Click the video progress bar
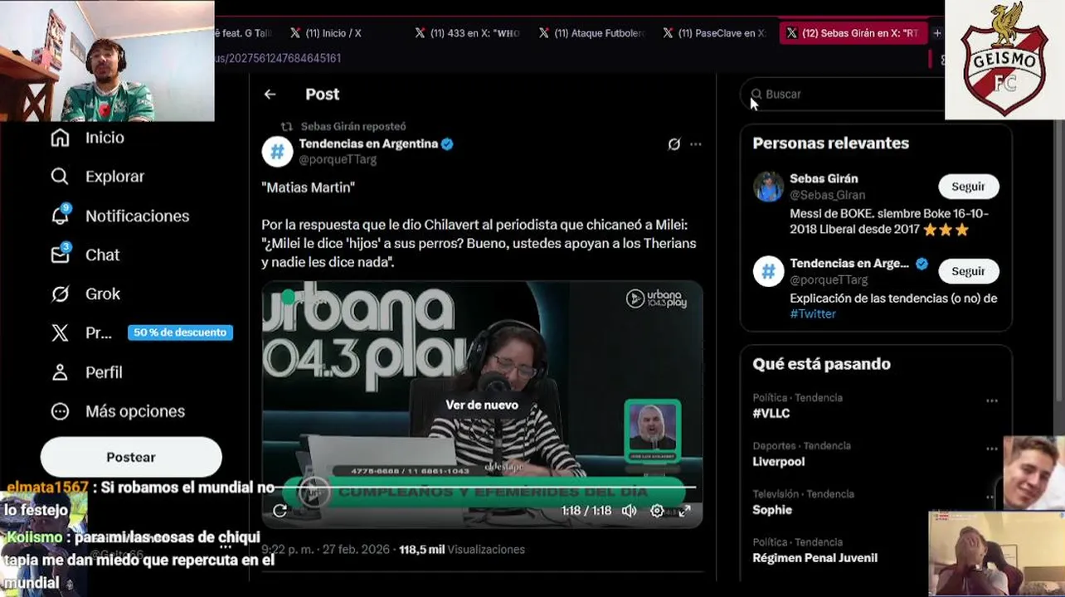 (x=482, y=488)
